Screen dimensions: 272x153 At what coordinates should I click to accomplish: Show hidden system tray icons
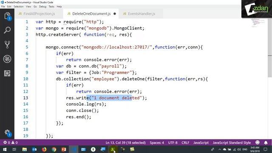point(220,149)
